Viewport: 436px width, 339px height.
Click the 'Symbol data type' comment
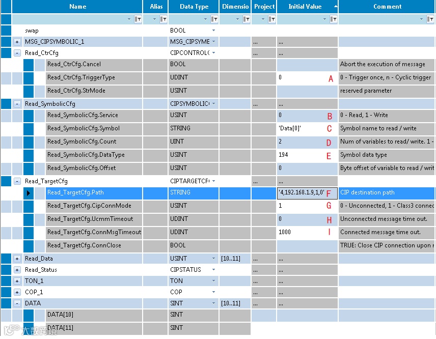[364, 155]
